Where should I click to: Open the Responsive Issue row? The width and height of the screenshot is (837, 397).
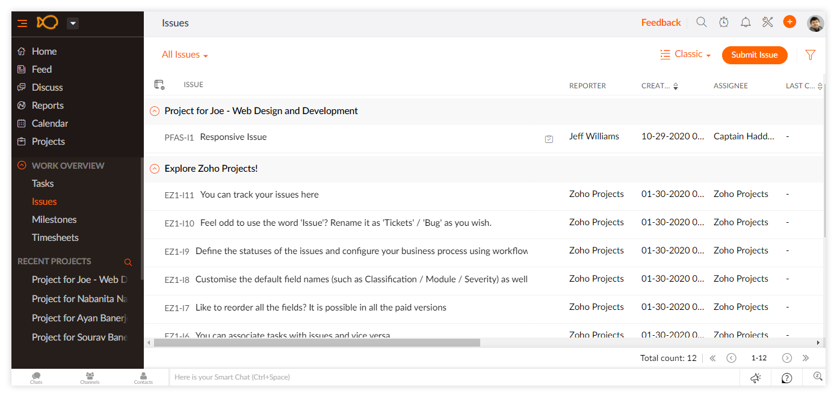coord(233,137)
